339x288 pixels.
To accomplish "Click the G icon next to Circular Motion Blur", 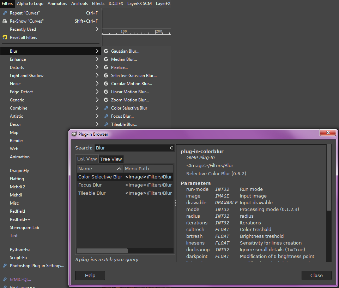I will (x=106, y=84).
